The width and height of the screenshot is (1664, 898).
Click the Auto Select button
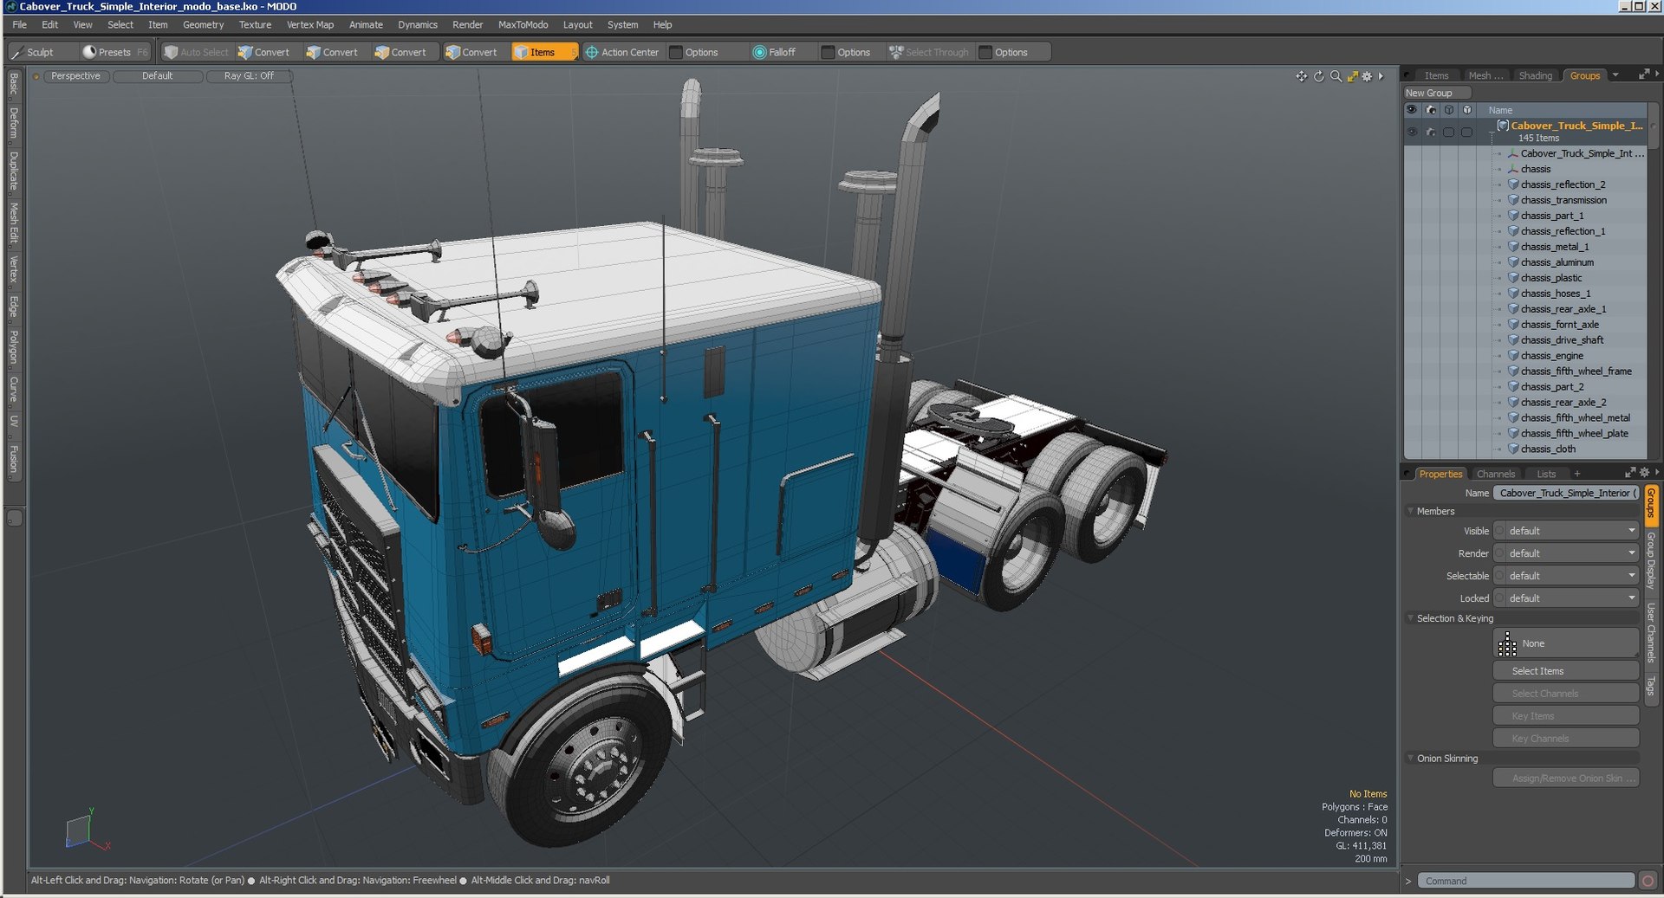tap(196, 52)
